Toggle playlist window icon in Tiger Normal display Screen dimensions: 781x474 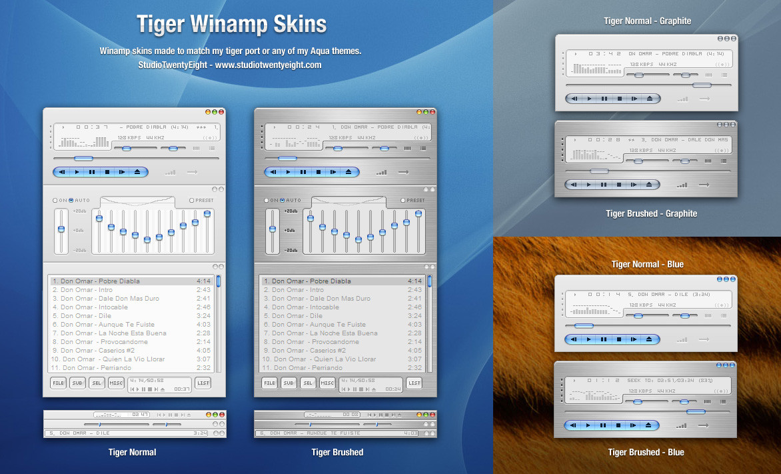[212, 148]
